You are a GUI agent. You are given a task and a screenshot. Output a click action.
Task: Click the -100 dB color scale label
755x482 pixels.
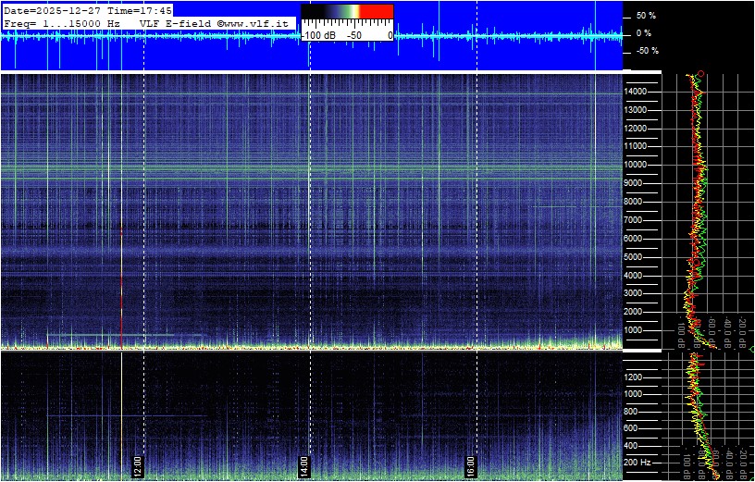tap(320, 34)
